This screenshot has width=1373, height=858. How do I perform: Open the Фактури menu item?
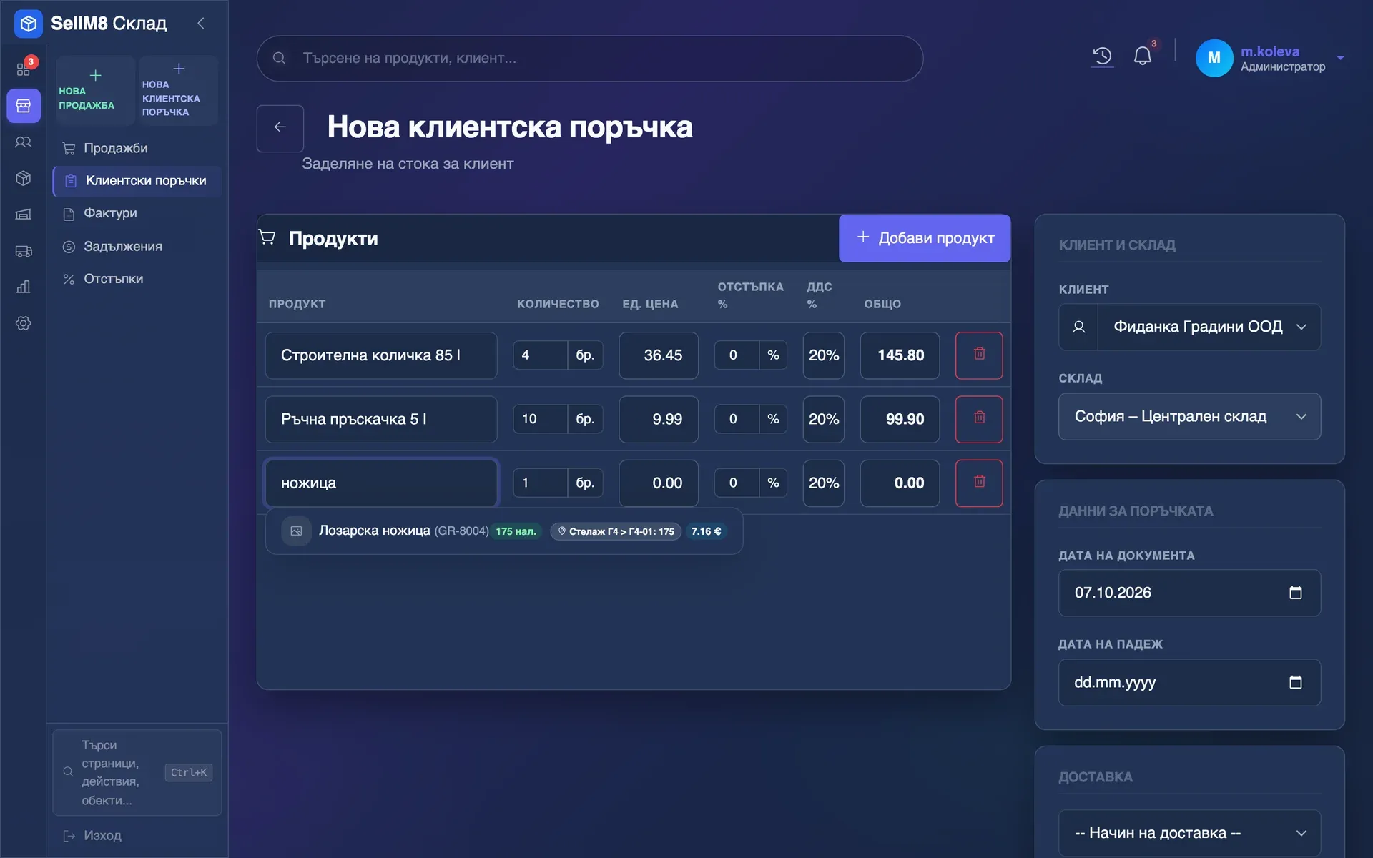136,213
